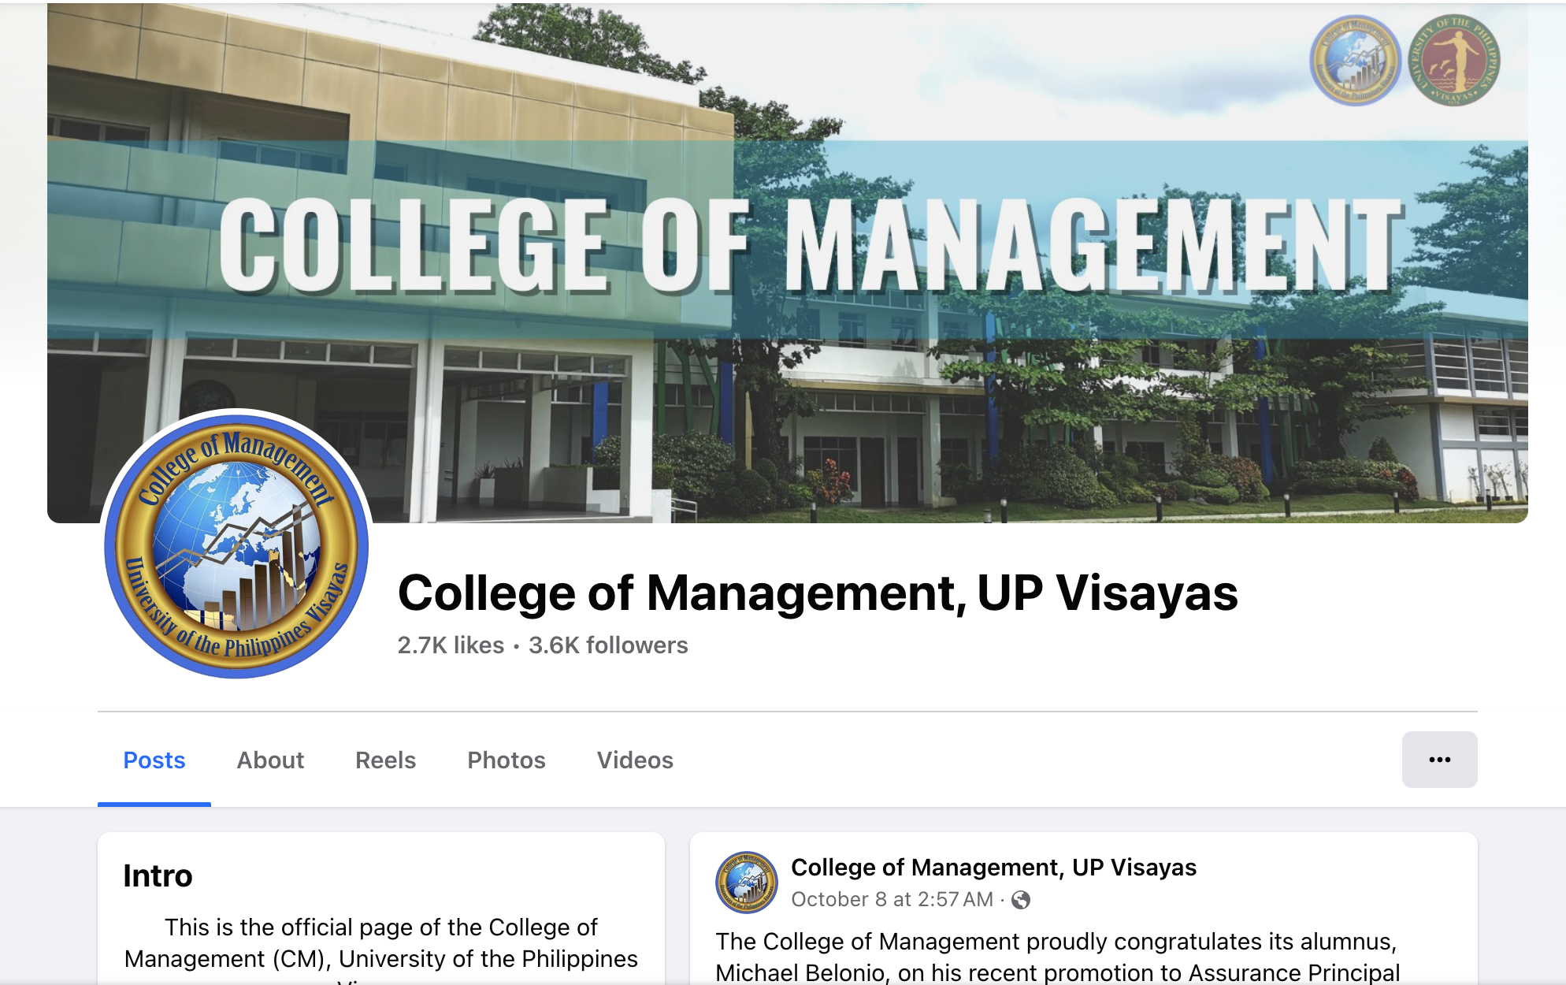Viewport: 1566px width, 985px height.
Task: Click the post author's small avatar icon
Action: click(746, 883)
